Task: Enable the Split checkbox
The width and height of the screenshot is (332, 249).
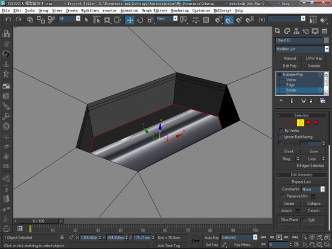Action: 304,220
